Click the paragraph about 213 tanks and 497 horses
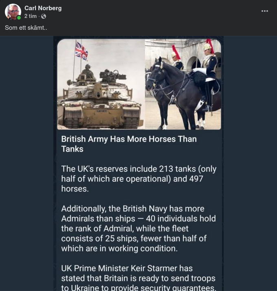The width and height of the screenshot is (277, 291). 138,179
